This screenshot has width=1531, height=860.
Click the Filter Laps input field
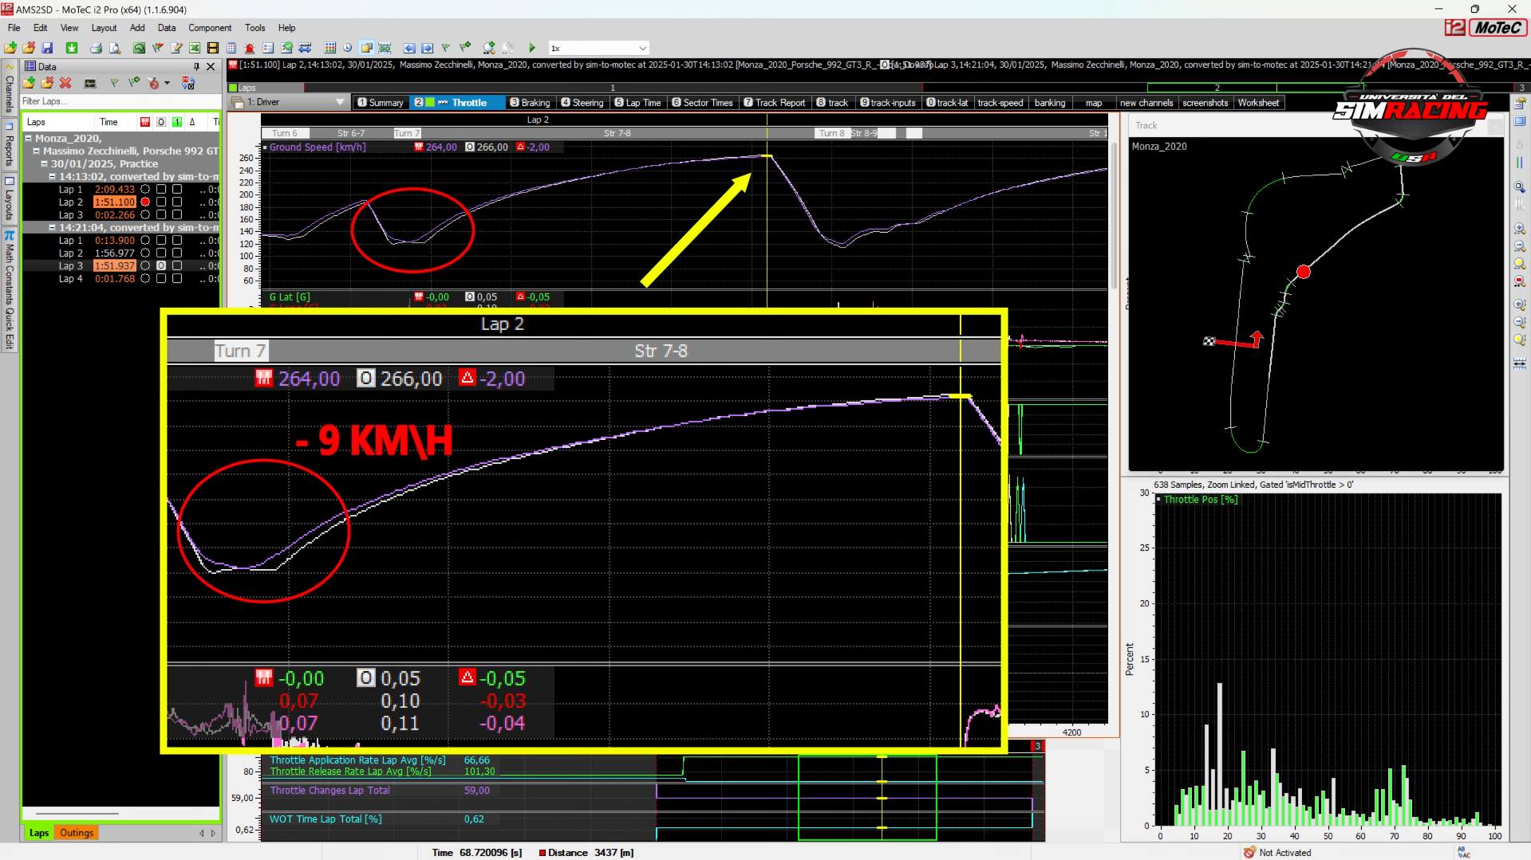[120, 101]
